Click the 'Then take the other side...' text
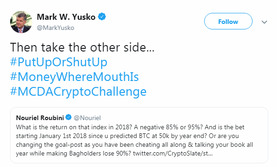 (83, 47)
